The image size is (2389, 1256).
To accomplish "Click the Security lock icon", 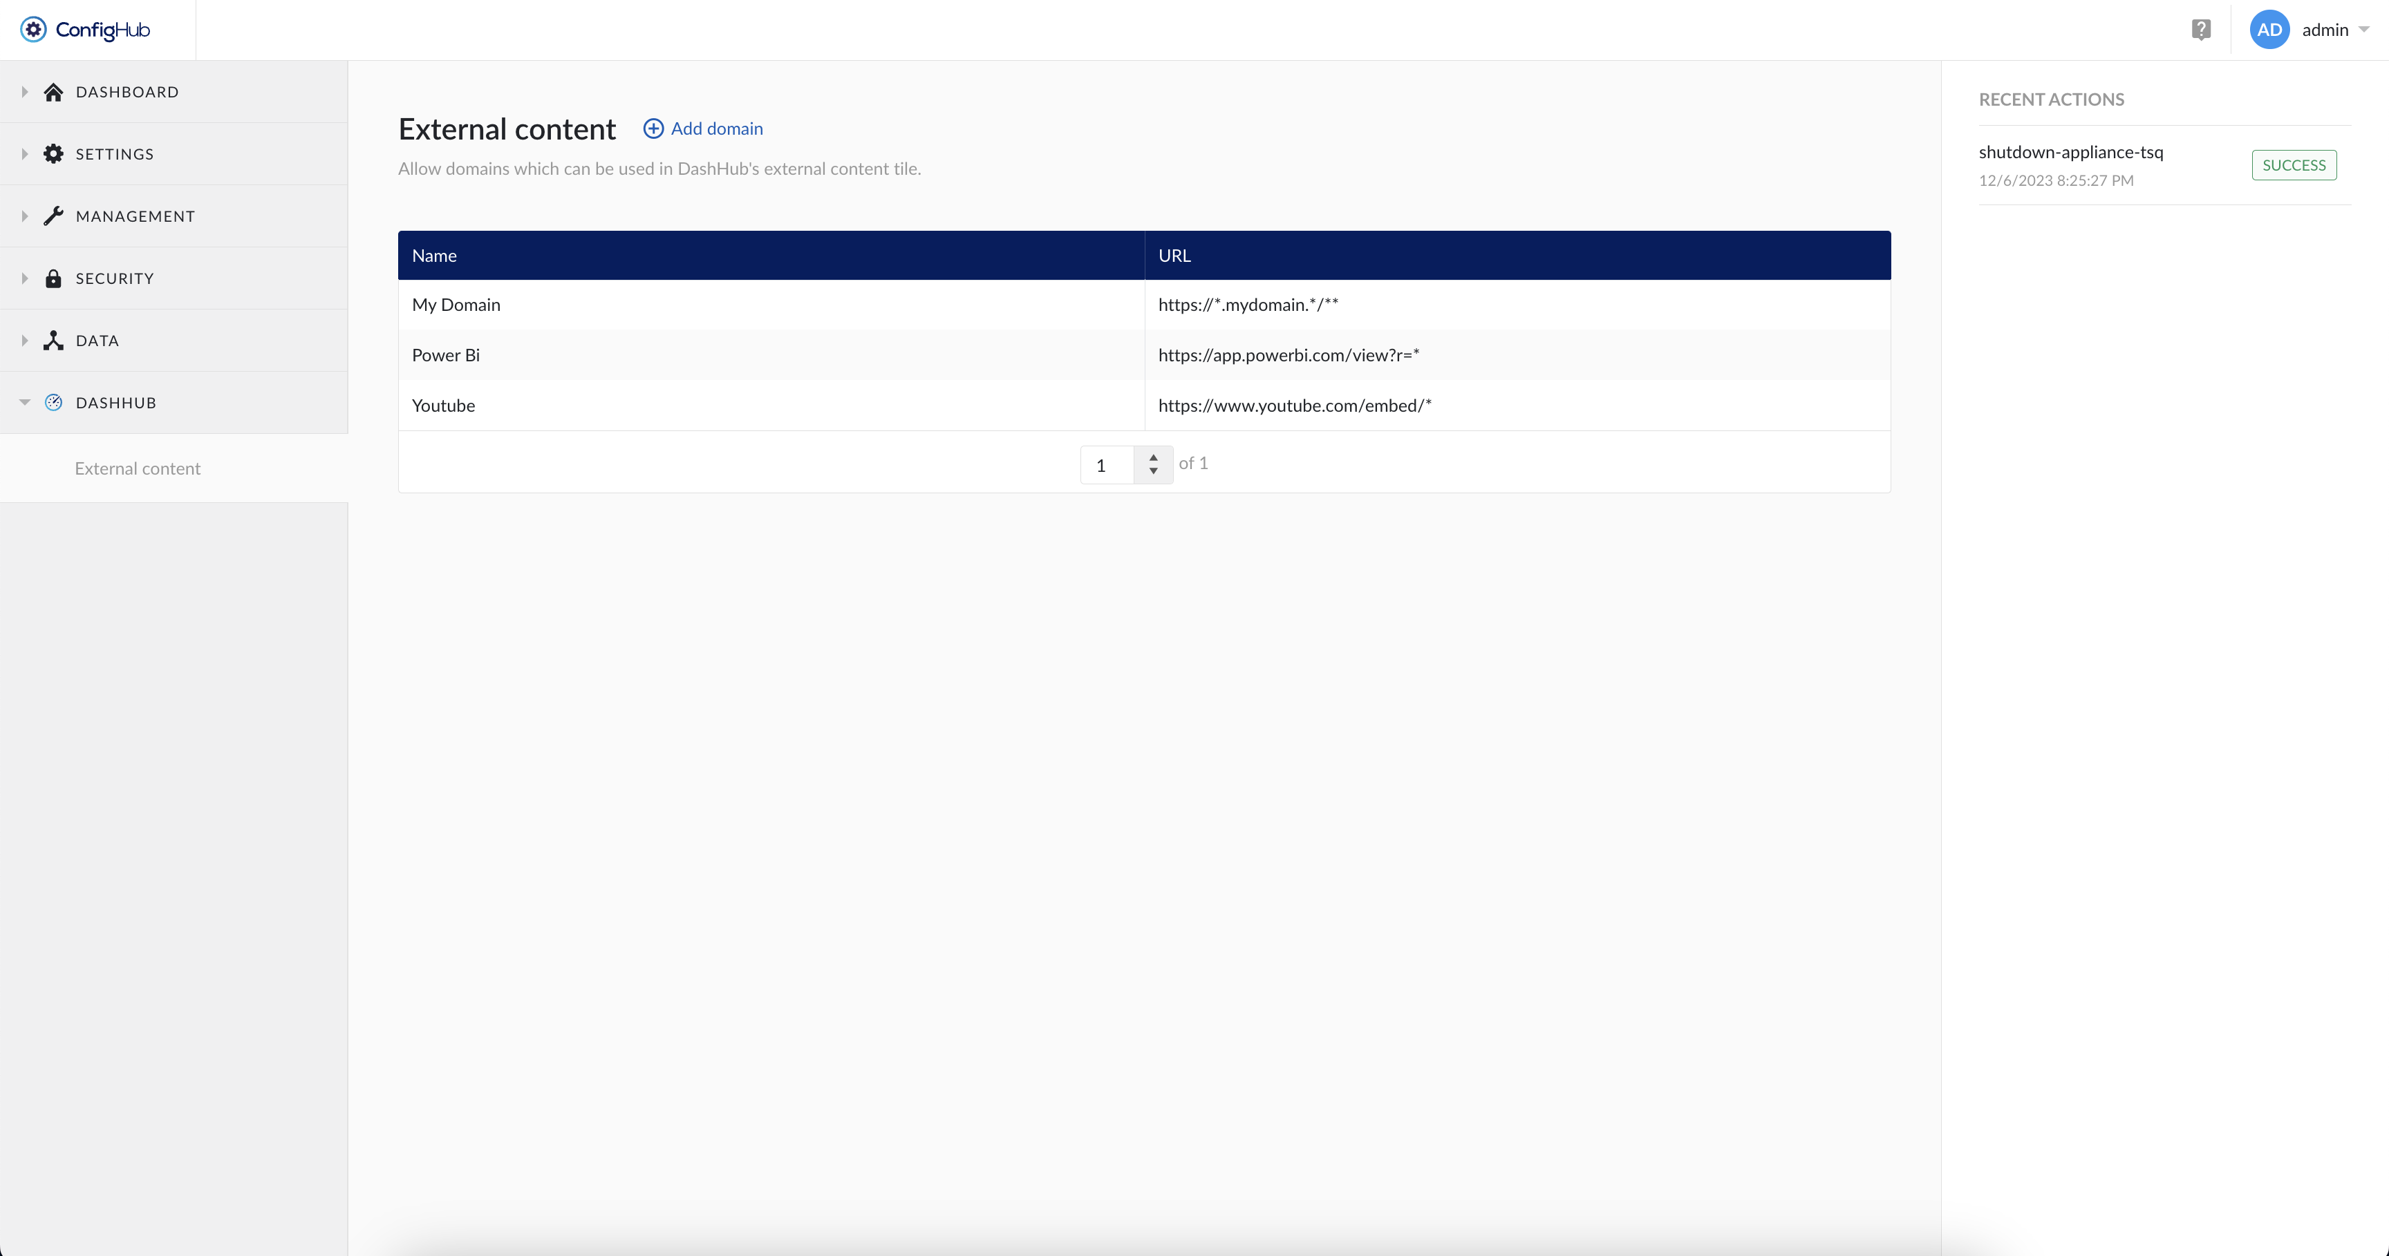I will (54, 277).
